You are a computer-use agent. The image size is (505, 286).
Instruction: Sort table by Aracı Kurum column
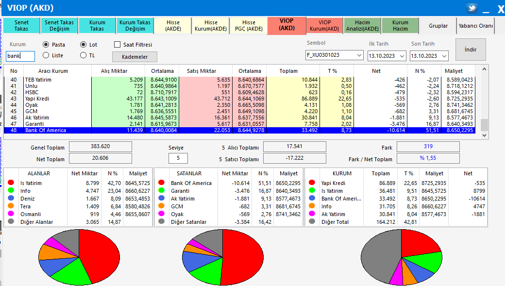click(53, 71)
